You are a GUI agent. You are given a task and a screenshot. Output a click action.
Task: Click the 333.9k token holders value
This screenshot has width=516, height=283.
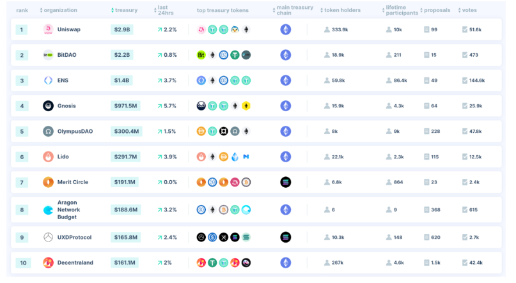340,29
